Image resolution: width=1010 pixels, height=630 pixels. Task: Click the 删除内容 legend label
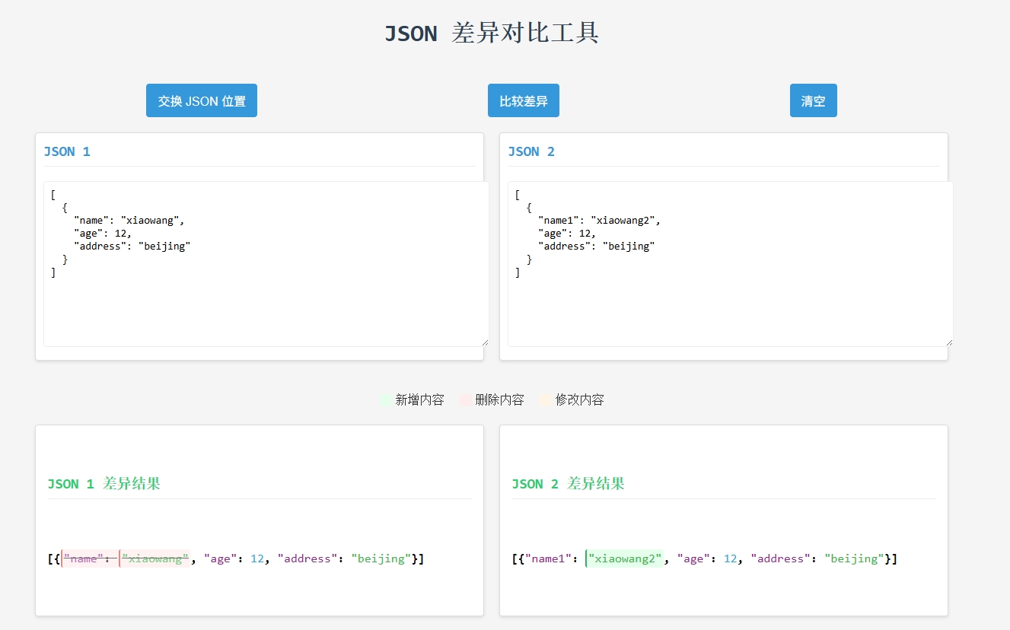(x=500, y=400)
